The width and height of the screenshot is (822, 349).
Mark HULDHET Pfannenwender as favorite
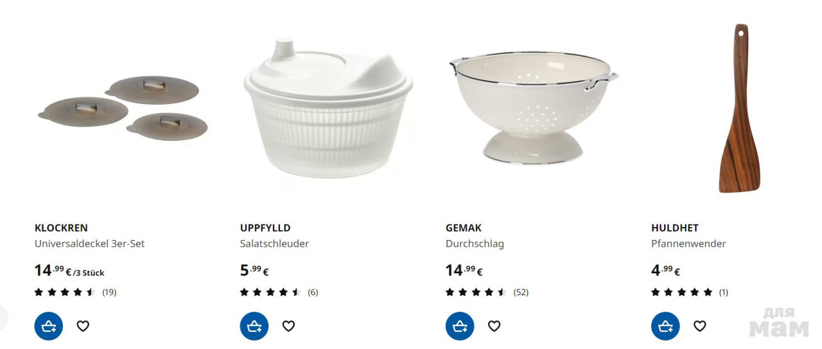tap(699, 326)
